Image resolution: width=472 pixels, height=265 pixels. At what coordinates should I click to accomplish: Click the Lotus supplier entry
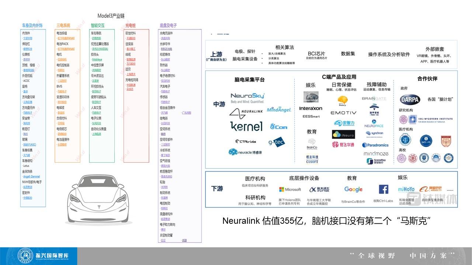[26, 166]
